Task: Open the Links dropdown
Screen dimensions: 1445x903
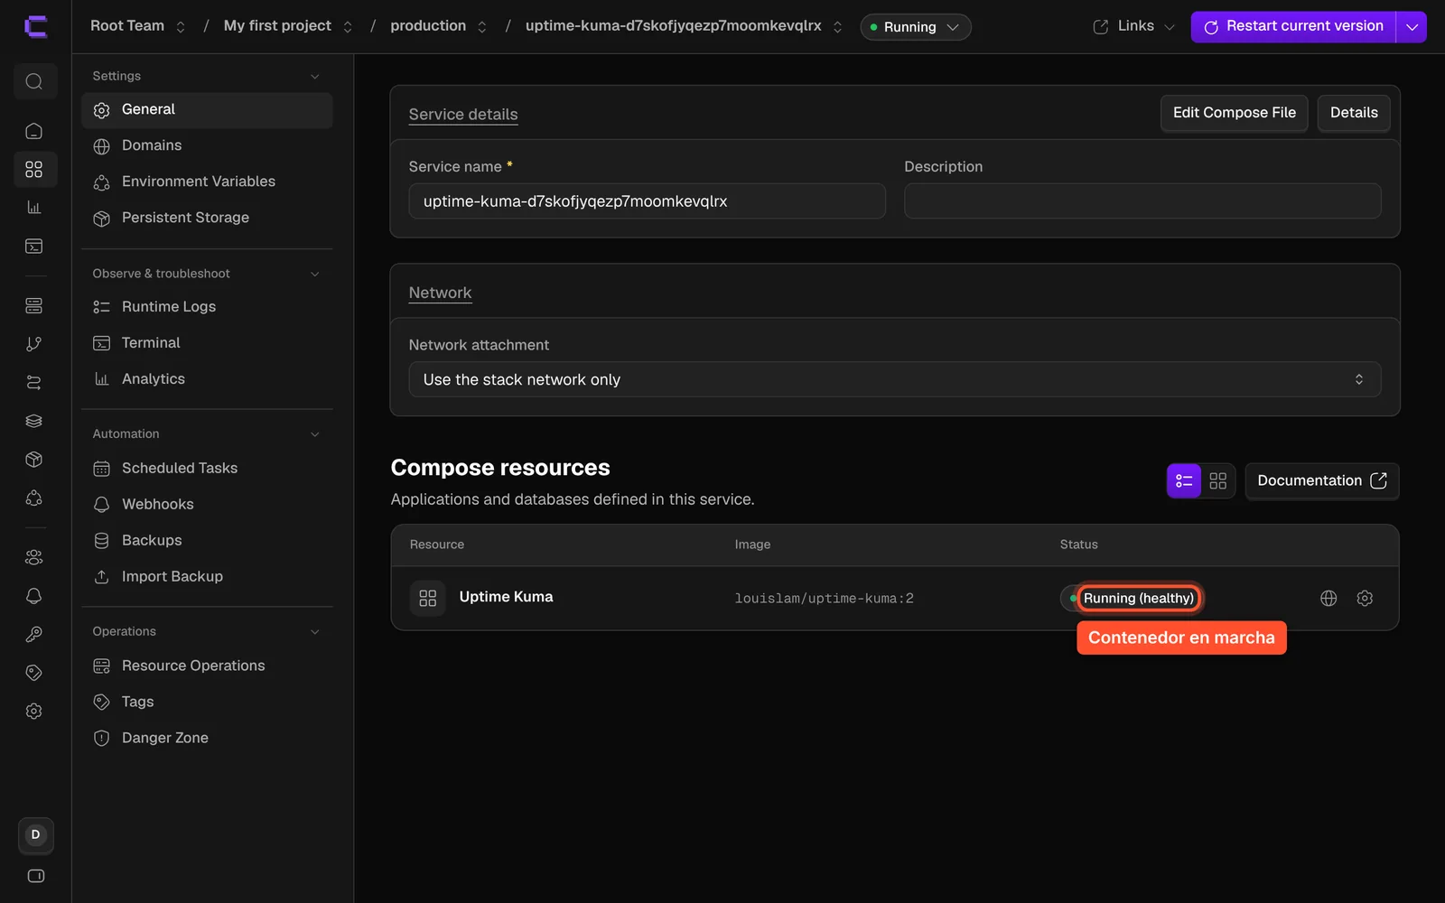Action: point(1133,26)
